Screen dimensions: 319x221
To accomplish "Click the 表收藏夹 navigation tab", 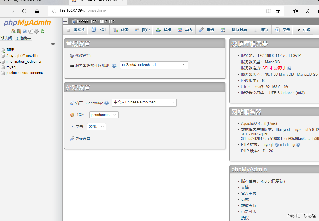I will point(23,38).
